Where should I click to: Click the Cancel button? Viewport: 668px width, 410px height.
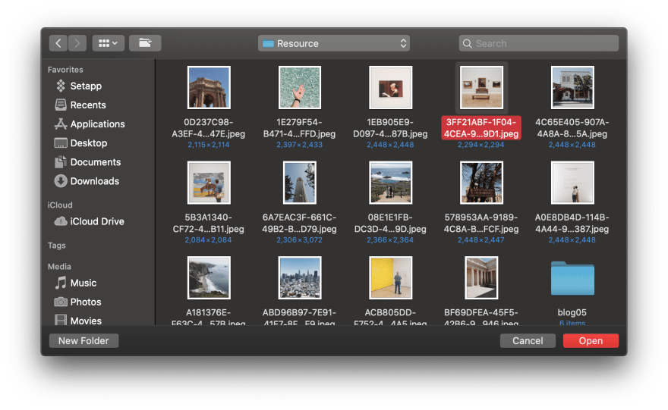click(528, 341)
